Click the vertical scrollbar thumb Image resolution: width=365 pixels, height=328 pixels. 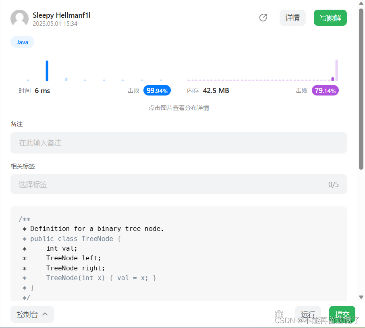click(x=361, y=89)
